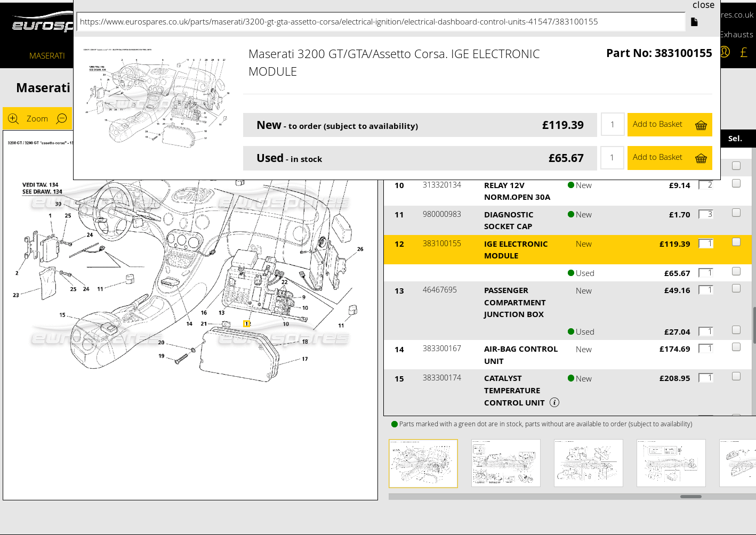Select fourth diagram thumbnail
Screen dimensions: 756x535
tap(671, 463)
